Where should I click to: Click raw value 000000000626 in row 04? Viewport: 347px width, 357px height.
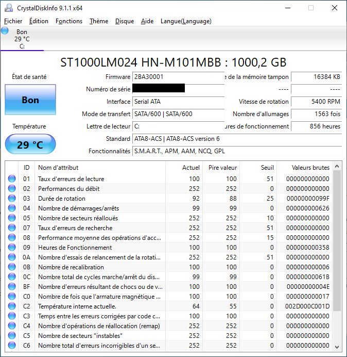coord(308,208)
